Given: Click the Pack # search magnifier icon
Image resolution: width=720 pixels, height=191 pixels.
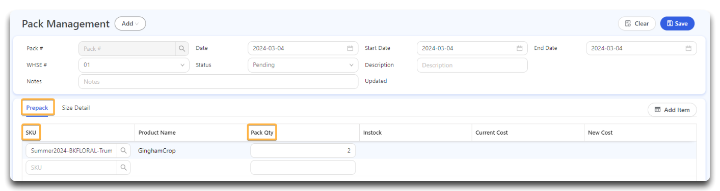Looking at the screenshot, I should click(x=182, y=49).
